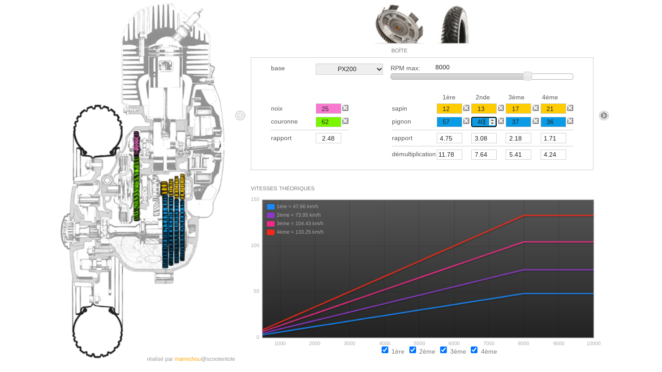Screen dimensions: 662x372
Task: Click the 3ème sapin field showing 17
Action: coord(518,109)
